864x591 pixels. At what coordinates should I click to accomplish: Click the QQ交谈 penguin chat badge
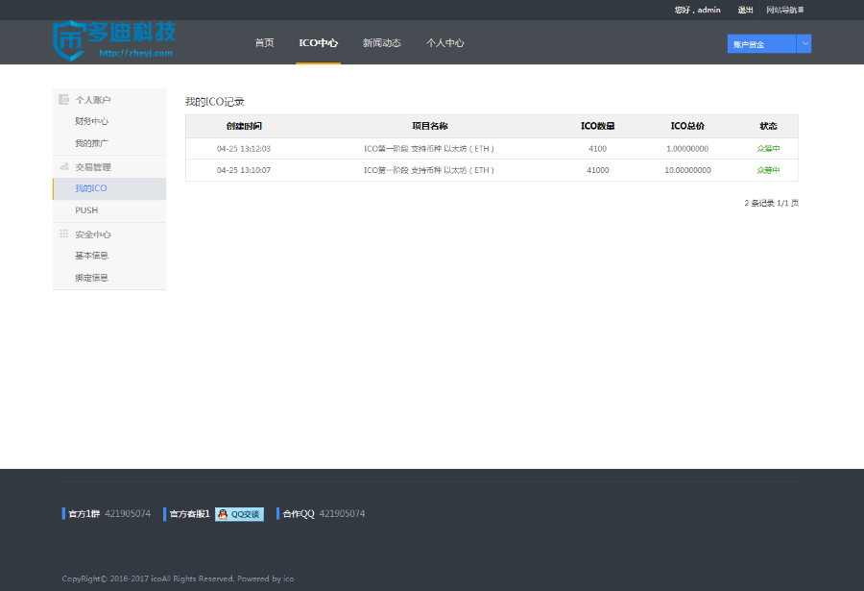point(239,514)
